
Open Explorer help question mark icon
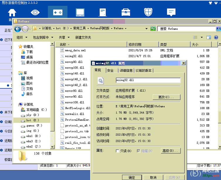click(x=216, y=37)
